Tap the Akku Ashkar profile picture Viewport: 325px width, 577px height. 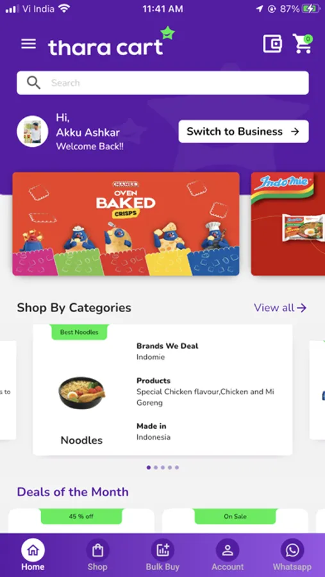click(33, 131)
